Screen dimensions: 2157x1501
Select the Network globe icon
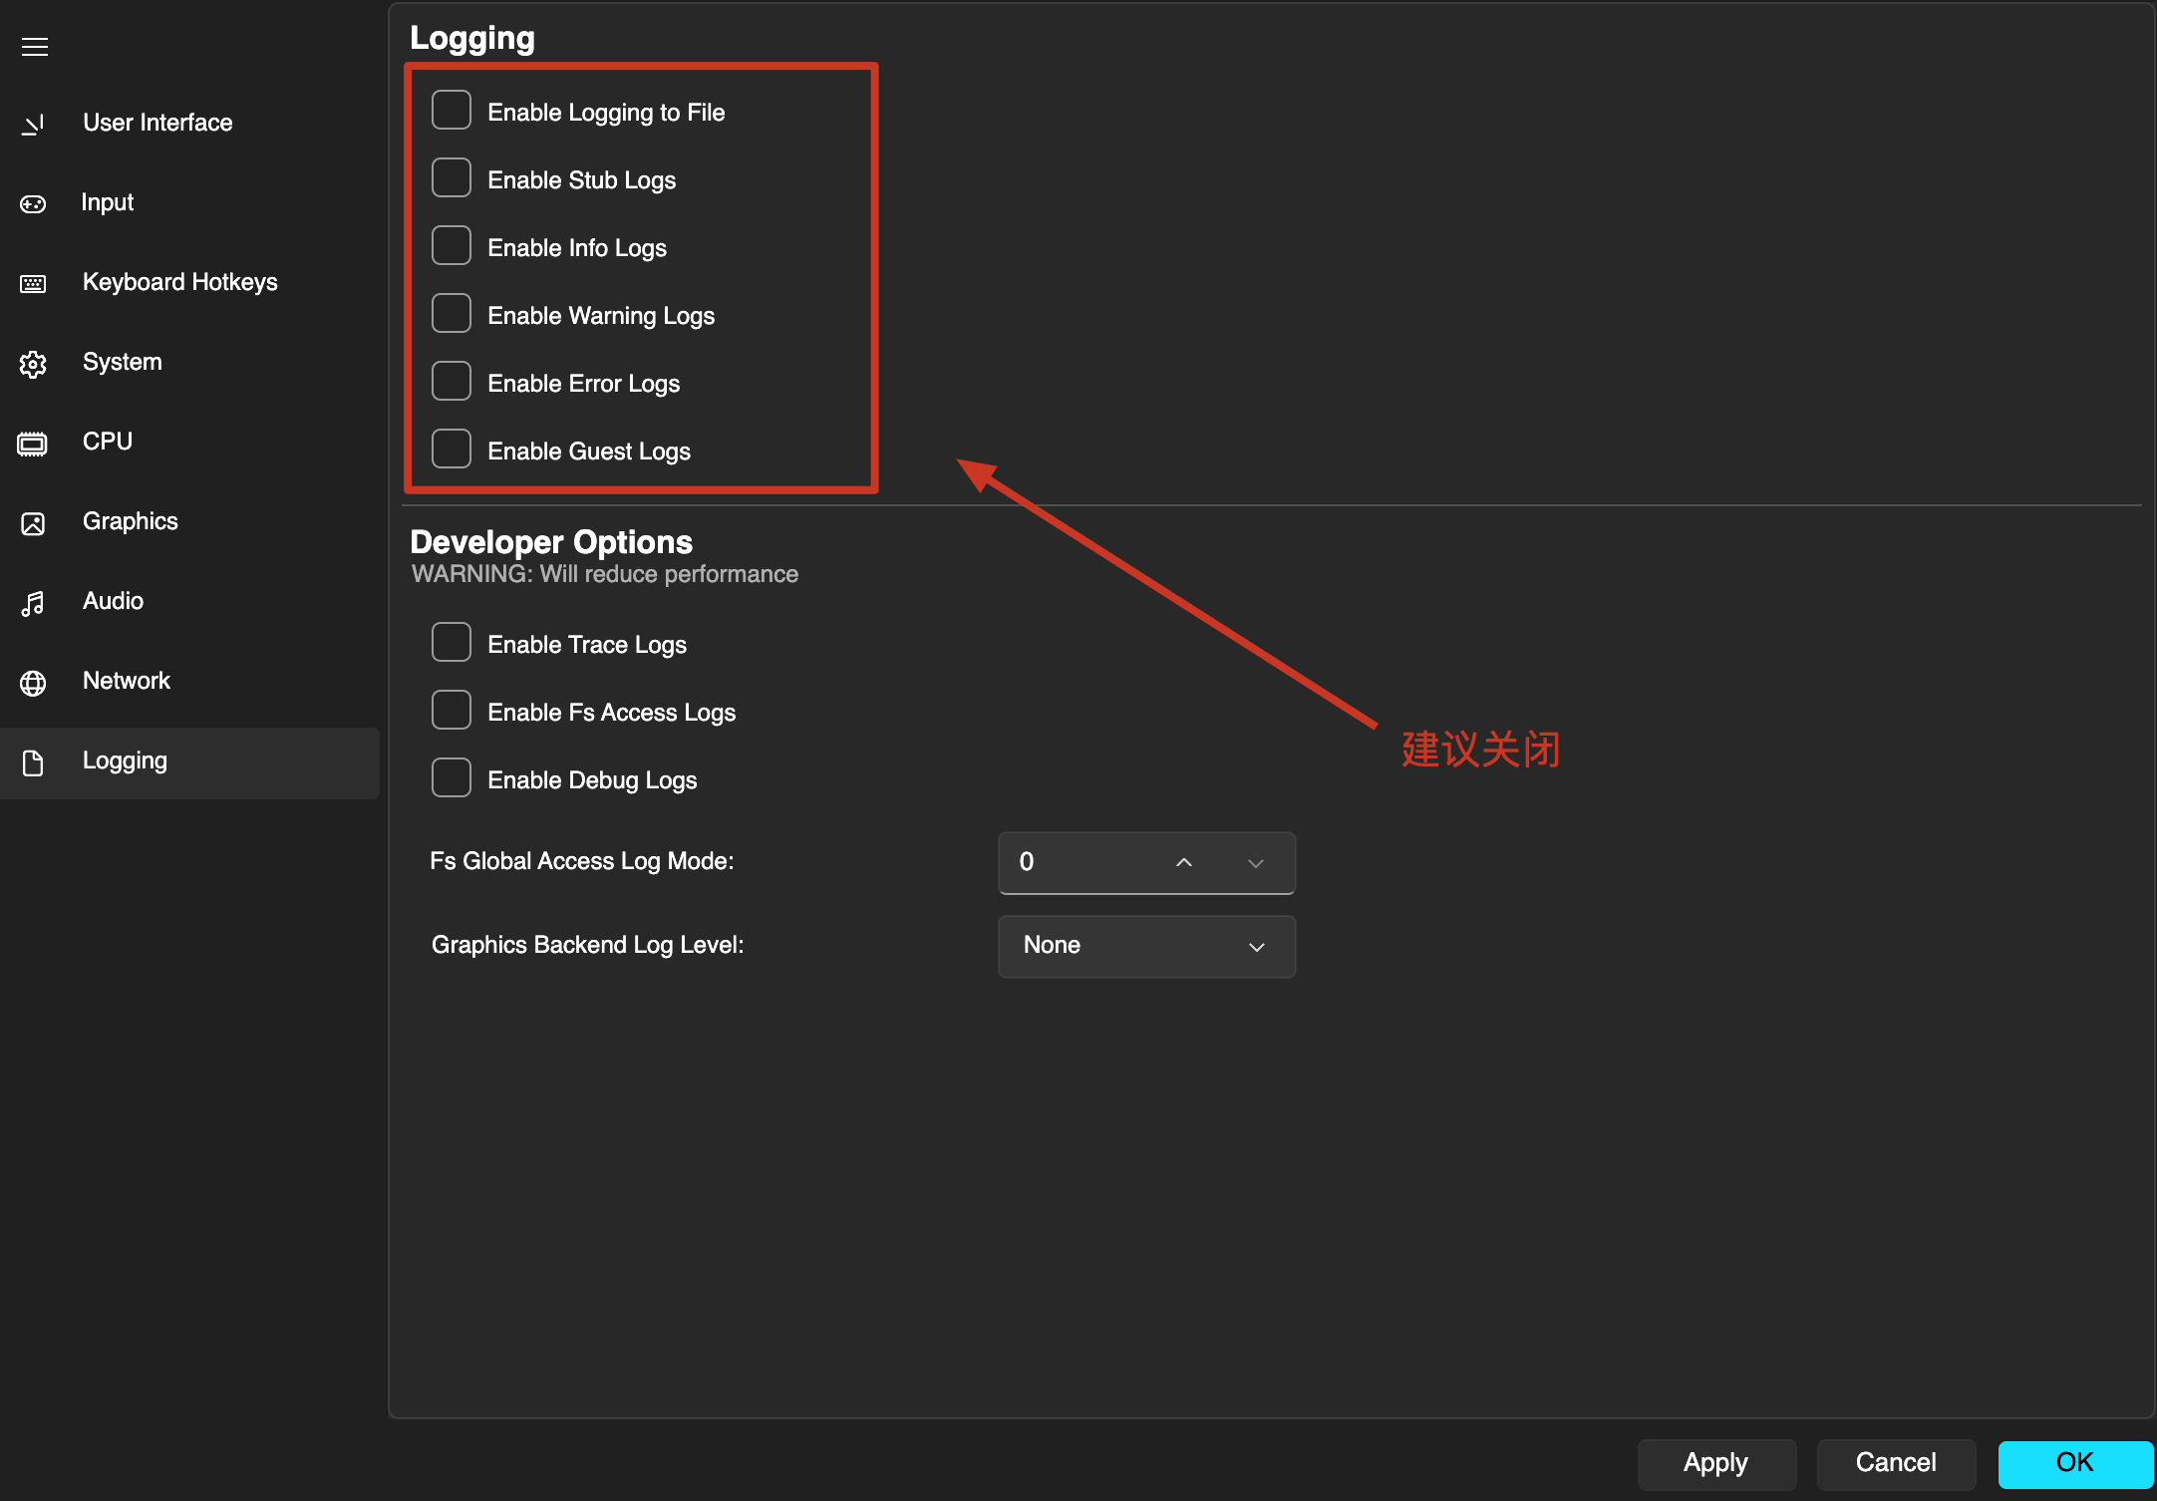(x=33, y=683)
